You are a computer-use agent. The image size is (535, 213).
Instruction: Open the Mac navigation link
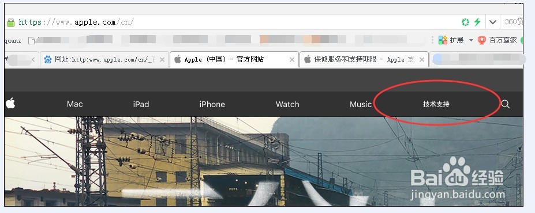tap(74, 104)
